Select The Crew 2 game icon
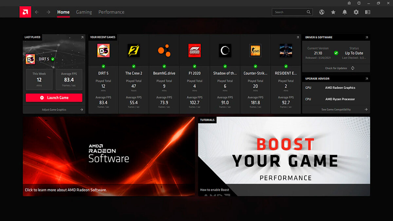Image resolution: width=393 pixels, height=221 pixels. [134, 50]
